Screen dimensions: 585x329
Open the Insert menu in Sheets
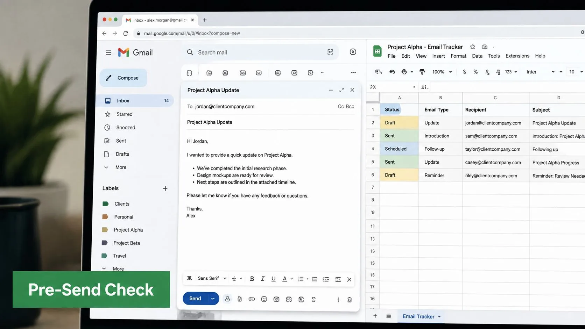pyautogui.click(x=438, y=56)
